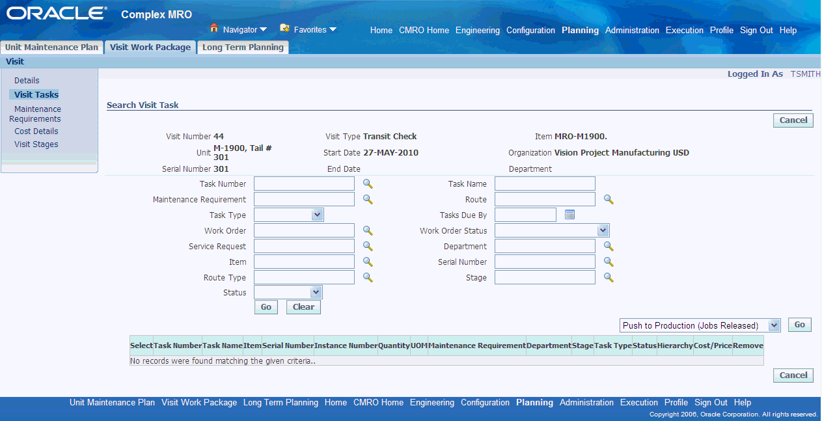Click the bottom Cancel button
The height and width of the screenshot is (421, 822).
[793, 375]
